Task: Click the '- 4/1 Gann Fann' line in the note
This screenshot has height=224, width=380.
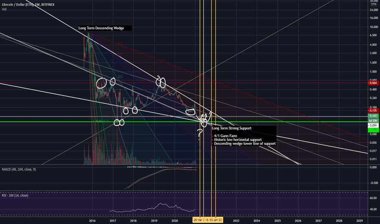Action: pos(224,136)
